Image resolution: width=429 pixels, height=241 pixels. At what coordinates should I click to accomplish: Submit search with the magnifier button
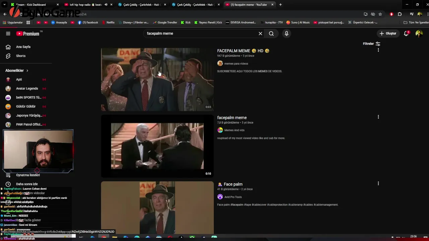click(271, 33)
